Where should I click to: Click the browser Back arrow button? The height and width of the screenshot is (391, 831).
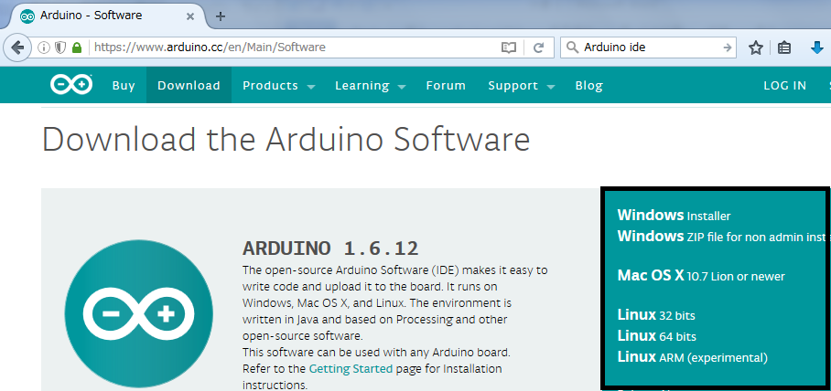click(x=18, y=48)
